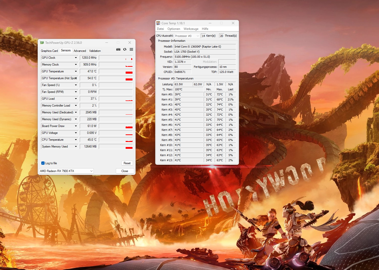Image resolution: width=379 pixels, height=270 pixels.
Task: Expand the Memory Controller Load dropdown
Action: point(76,106)
